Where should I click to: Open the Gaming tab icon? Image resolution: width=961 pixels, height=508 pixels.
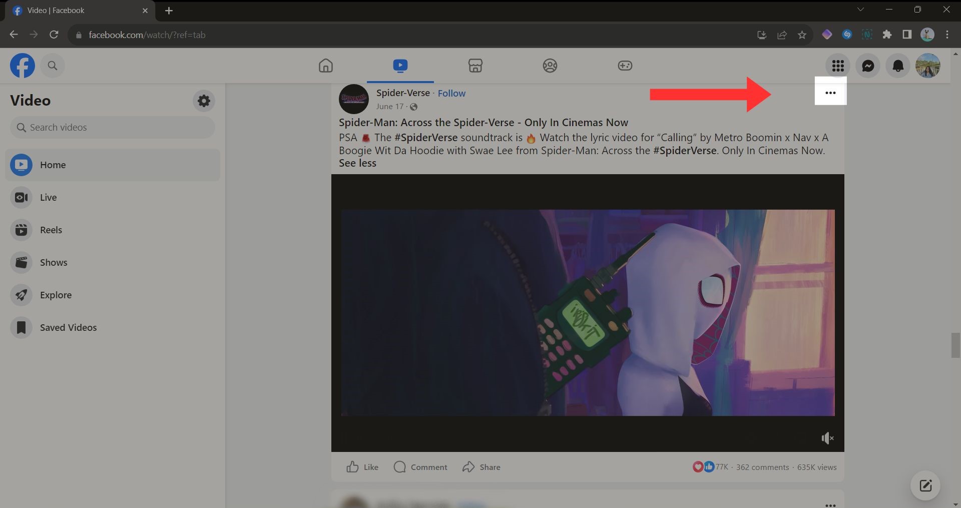(625, 66)
